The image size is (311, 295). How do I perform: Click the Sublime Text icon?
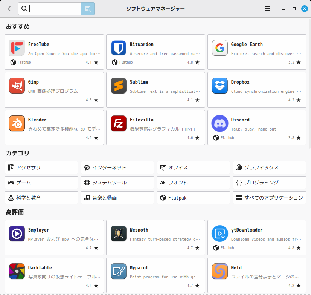pos(118,86)
